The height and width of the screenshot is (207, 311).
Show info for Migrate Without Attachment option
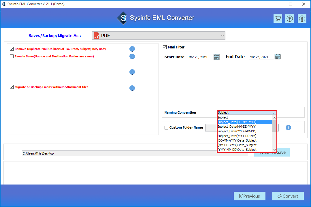coord(132,88)
